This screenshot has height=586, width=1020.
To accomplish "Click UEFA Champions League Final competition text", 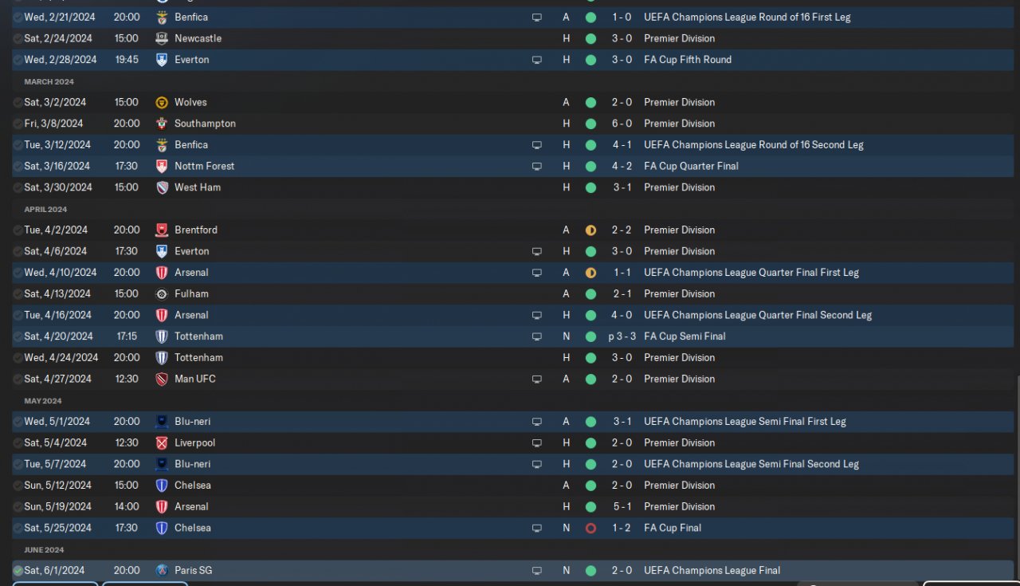I will click(x=712, y=570).
